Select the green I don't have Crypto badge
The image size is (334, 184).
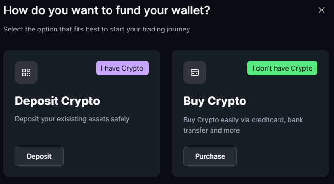(282, 68)
